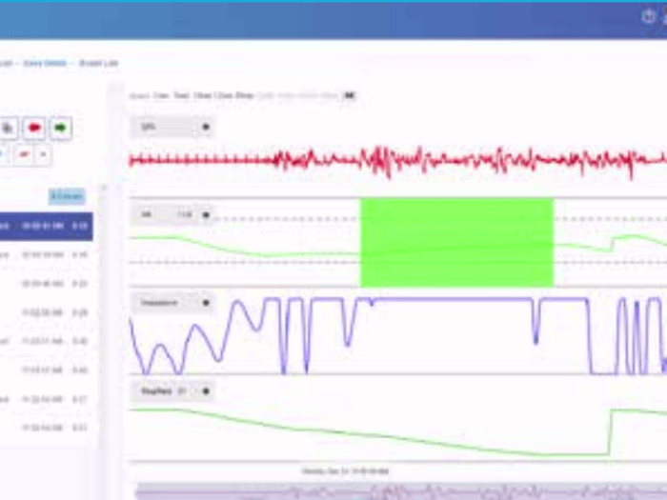The height and width of the screenshot is (500, 667).
Task: Click the collapse handle at top of side panel
Action: (x=114, y=88)
